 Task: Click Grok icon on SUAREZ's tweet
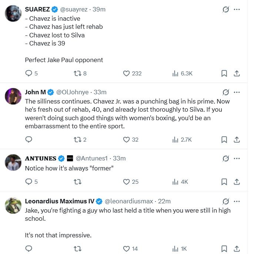pos(225,9)
